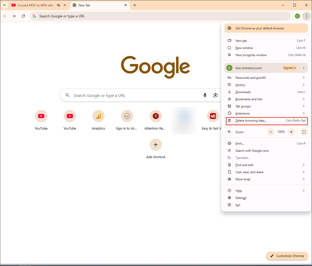This screenshot has width=312, height=266.
Task: Open Settings from the Chrome menu
Action: (x=240, y=198)
